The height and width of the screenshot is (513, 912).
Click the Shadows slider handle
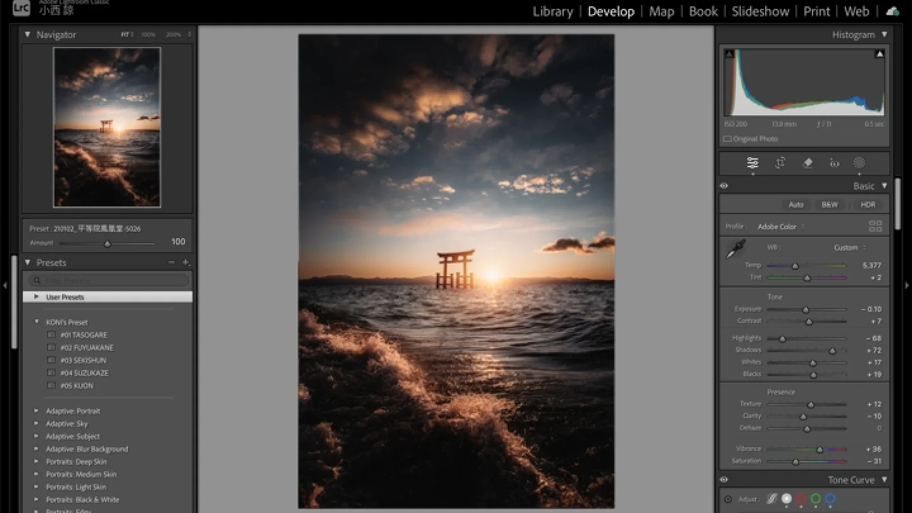pos(832,350)
